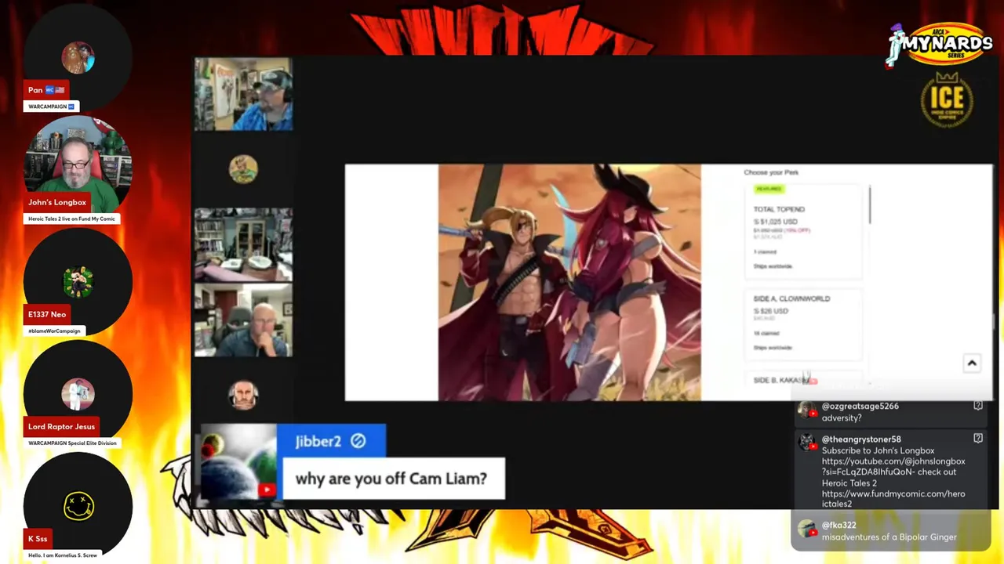
Task: Click the 'adversity?' chat message
Action: (x=842, y=418)
